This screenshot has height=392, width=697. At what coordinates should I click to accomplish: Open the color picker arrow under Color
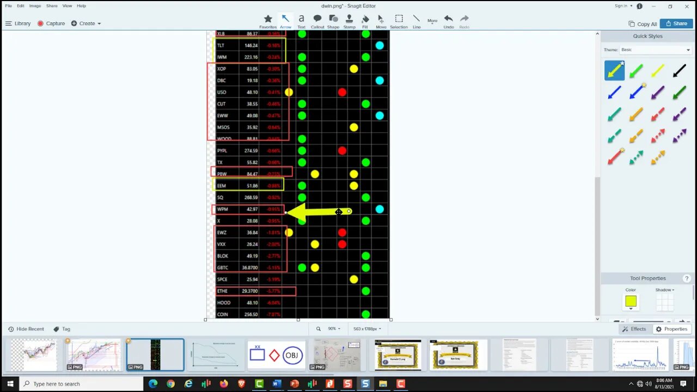pos(631,309)
